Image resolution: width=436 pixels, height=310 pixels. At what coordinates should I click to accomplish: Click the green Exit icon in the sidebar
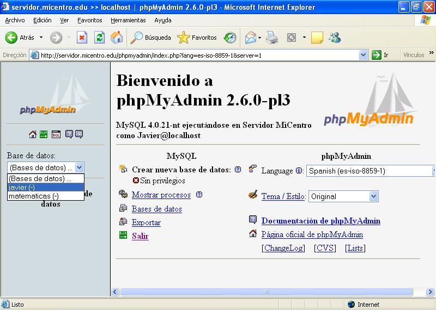coord(43,134)
